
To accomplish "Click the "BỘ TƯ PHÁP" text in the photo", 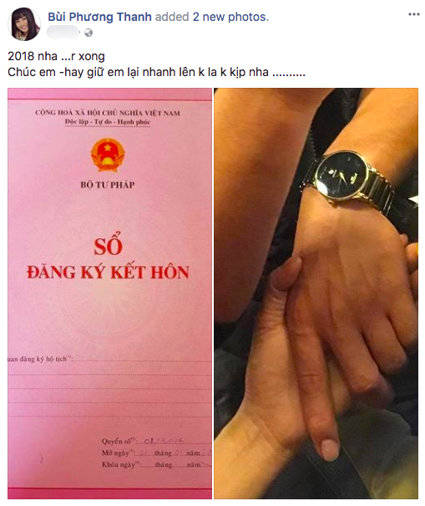I will [108, 185].
